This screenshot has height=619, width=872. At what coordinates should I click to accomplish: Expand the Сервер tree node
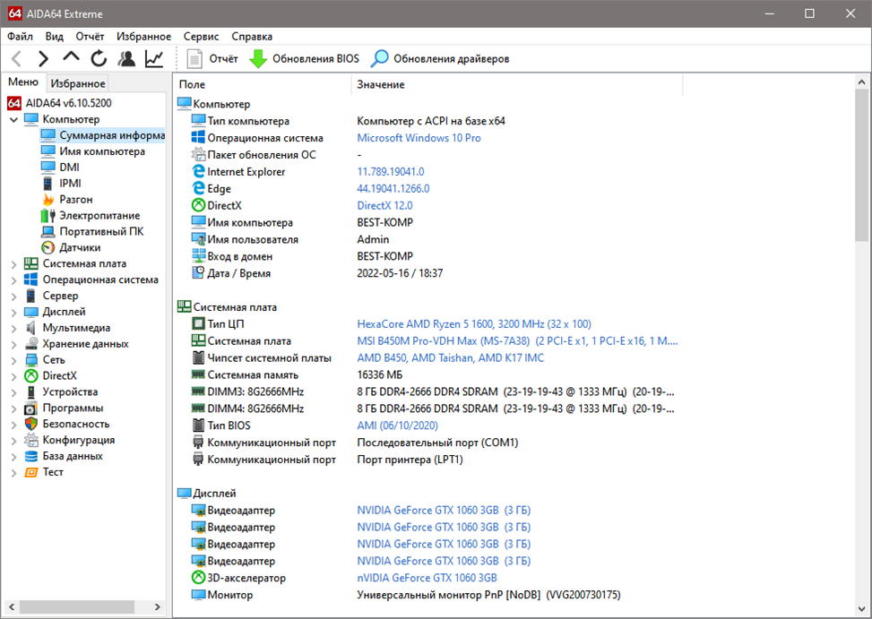tap(14, 297)
